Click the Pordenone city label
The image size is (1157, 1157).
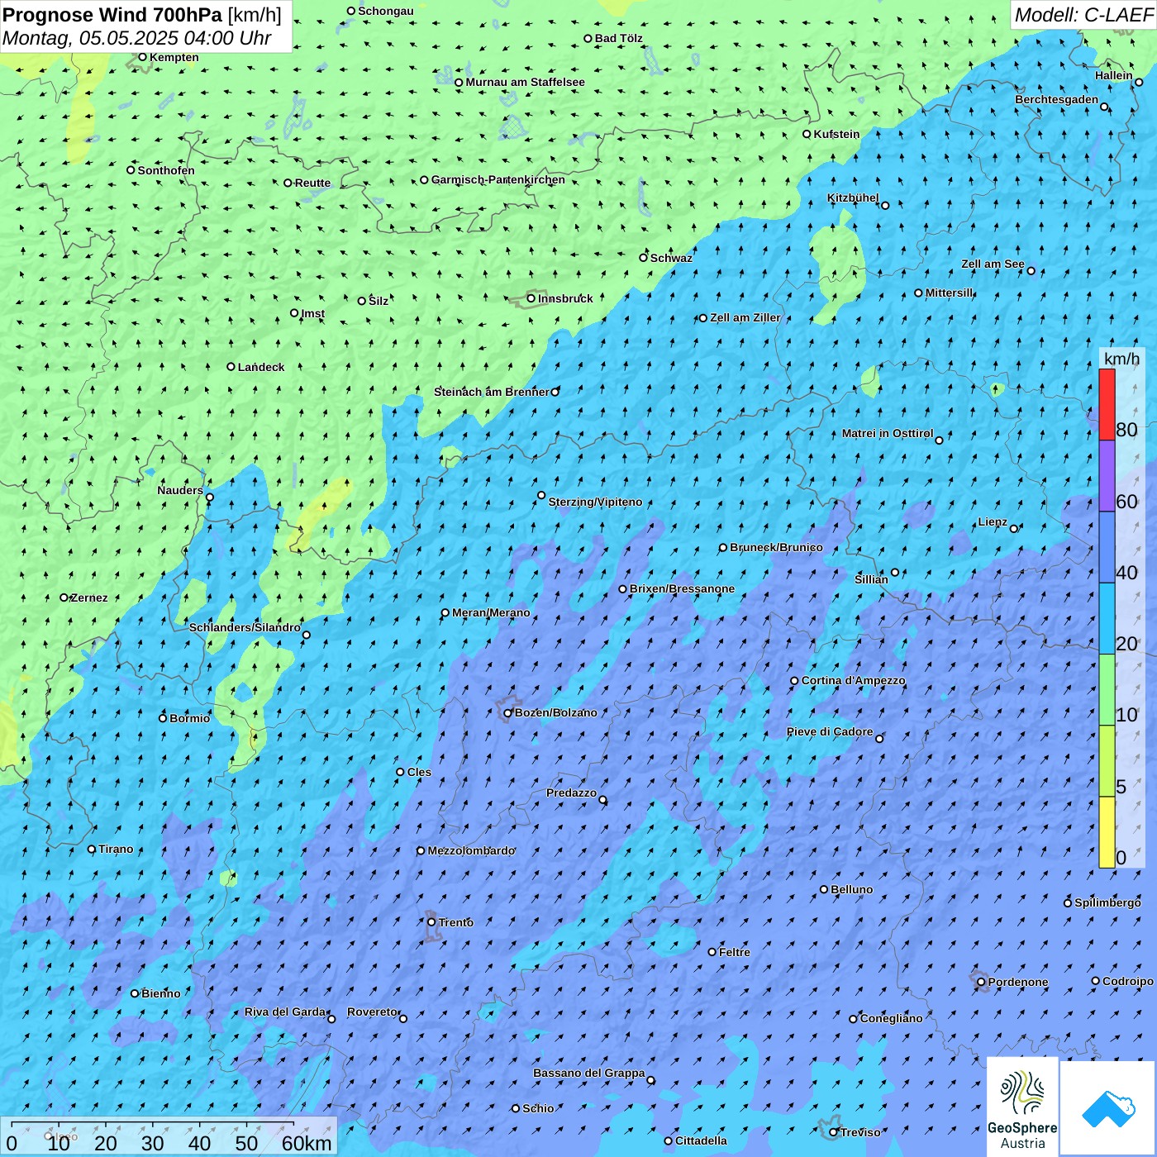[x=1018, y=982]
